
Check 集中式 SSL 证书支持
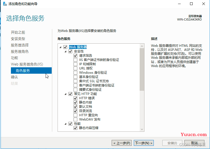75,81
